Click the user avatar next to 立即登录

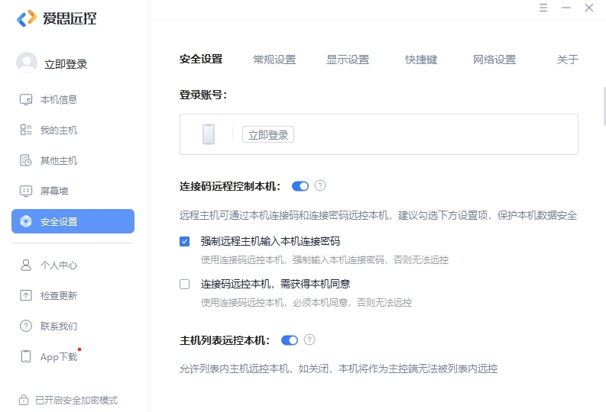tap(27, 63)
